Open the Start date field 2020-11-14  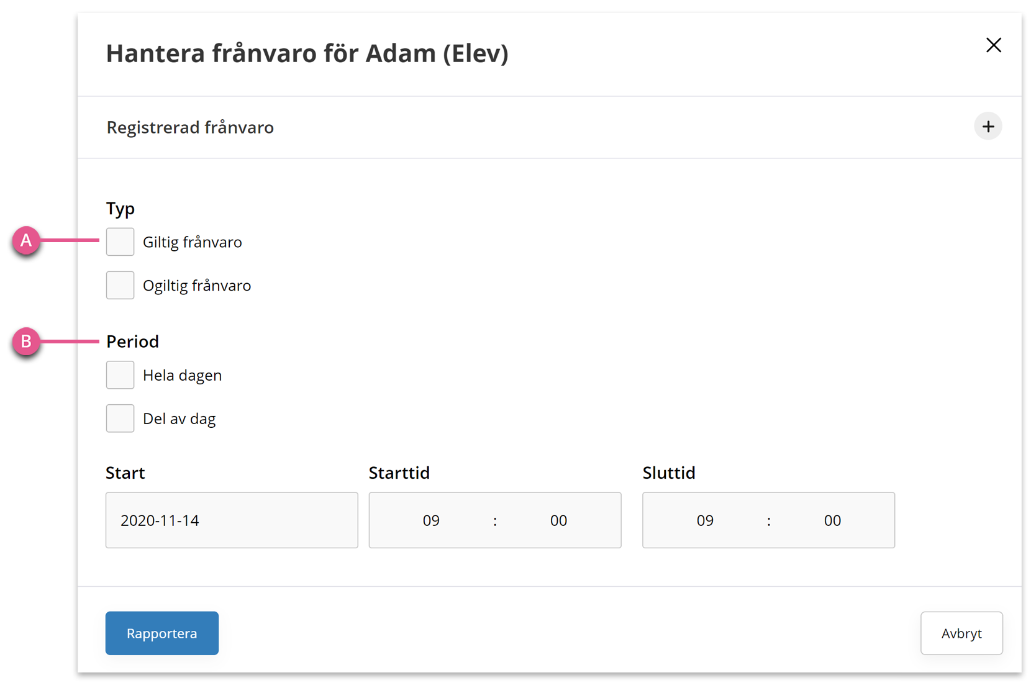click(x=232, y=520)
